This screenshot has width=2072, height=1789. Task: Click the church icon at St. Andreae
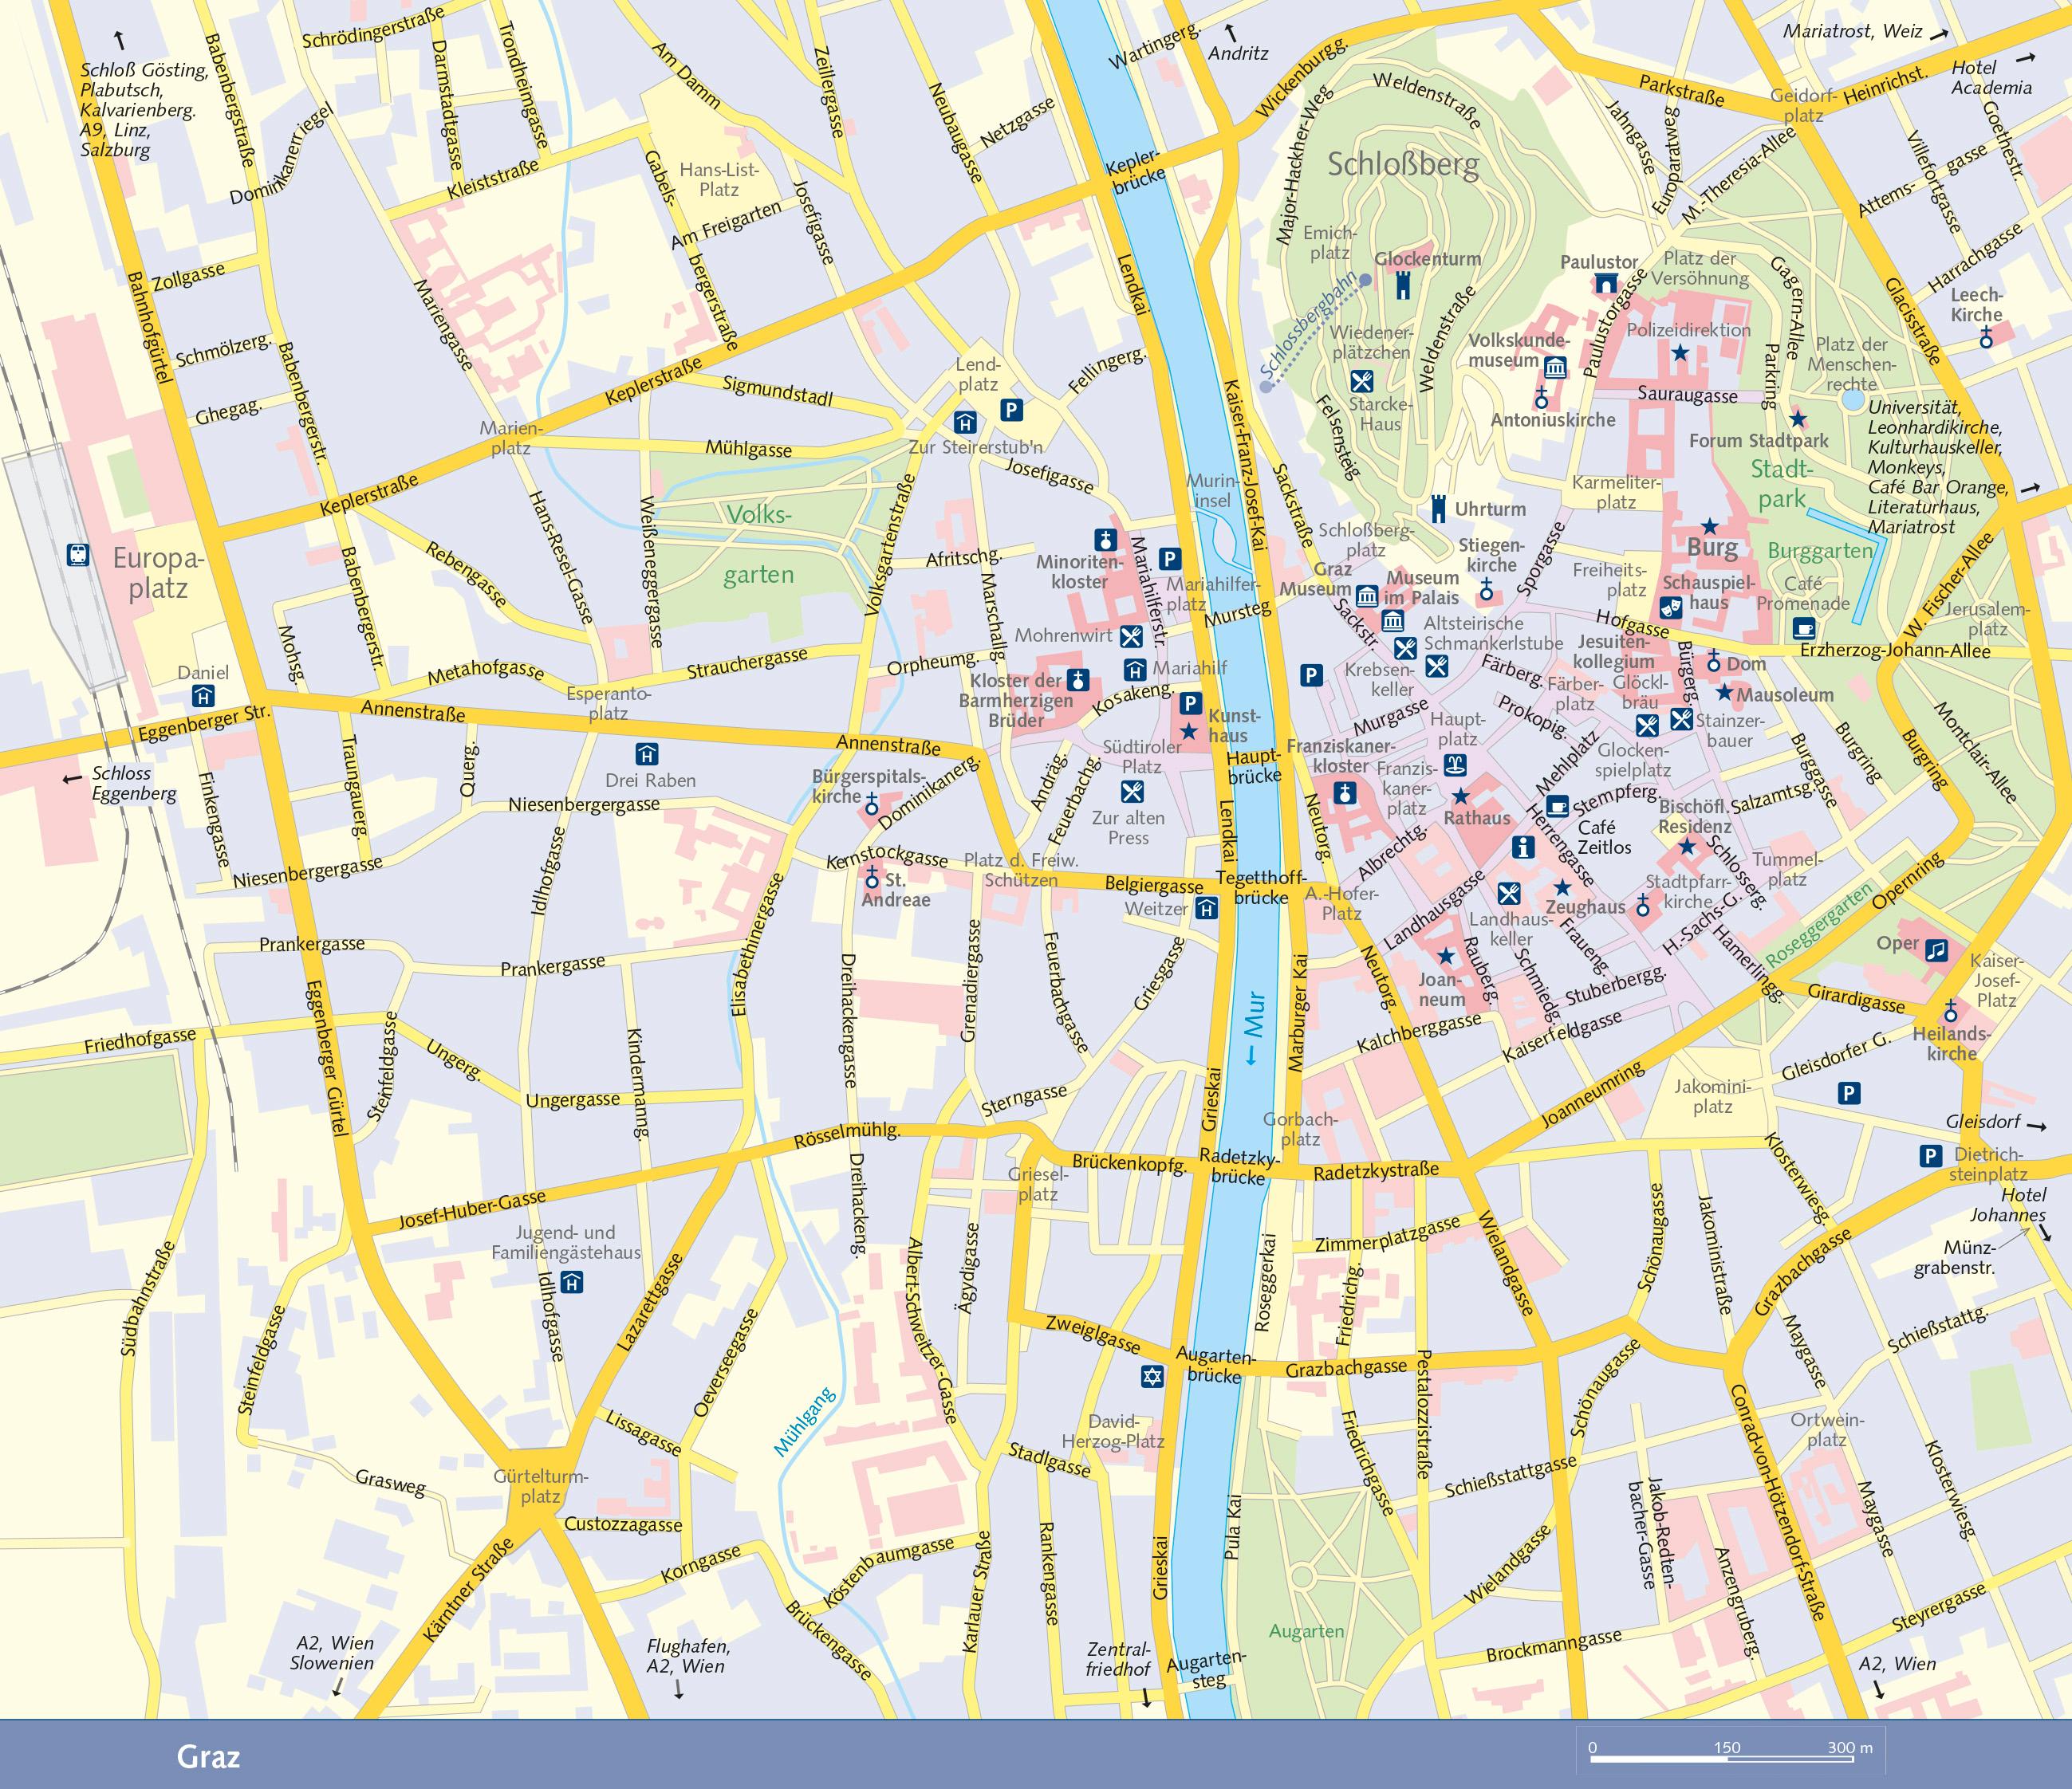(872, 879)
